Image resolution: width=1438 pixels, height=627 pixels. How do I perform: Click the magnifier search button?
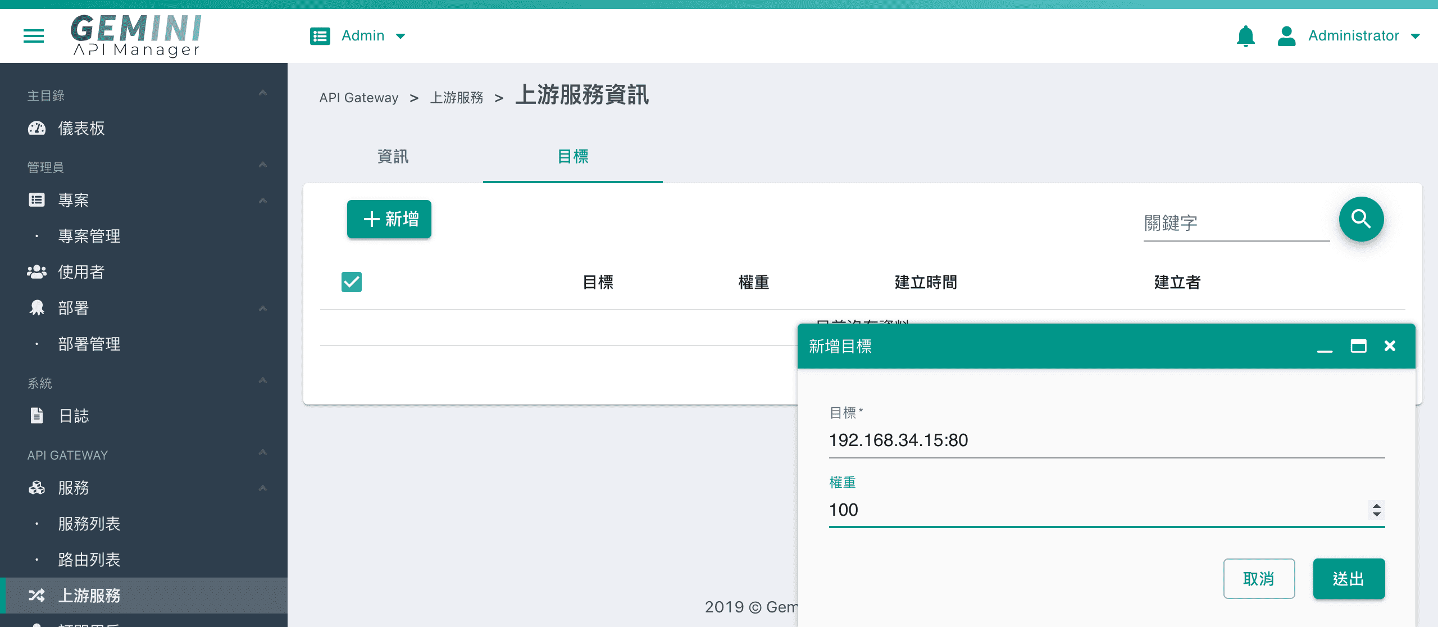pos(1361,219)
